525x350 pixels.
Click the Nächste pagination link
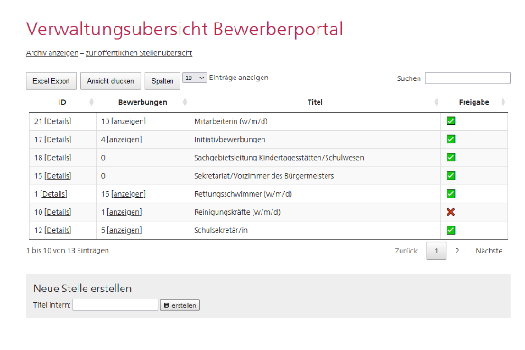pyautogui.click(x=489, y=251)
